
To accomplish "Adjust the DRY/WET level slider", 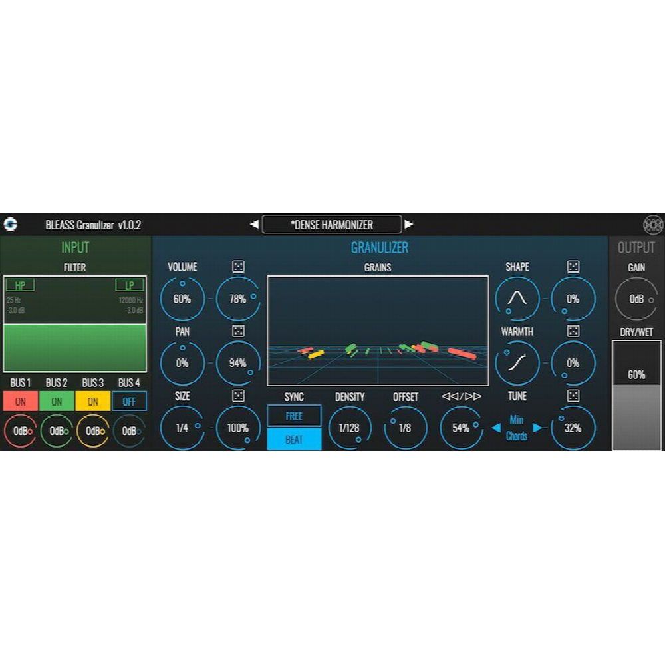I will [636, 392].
